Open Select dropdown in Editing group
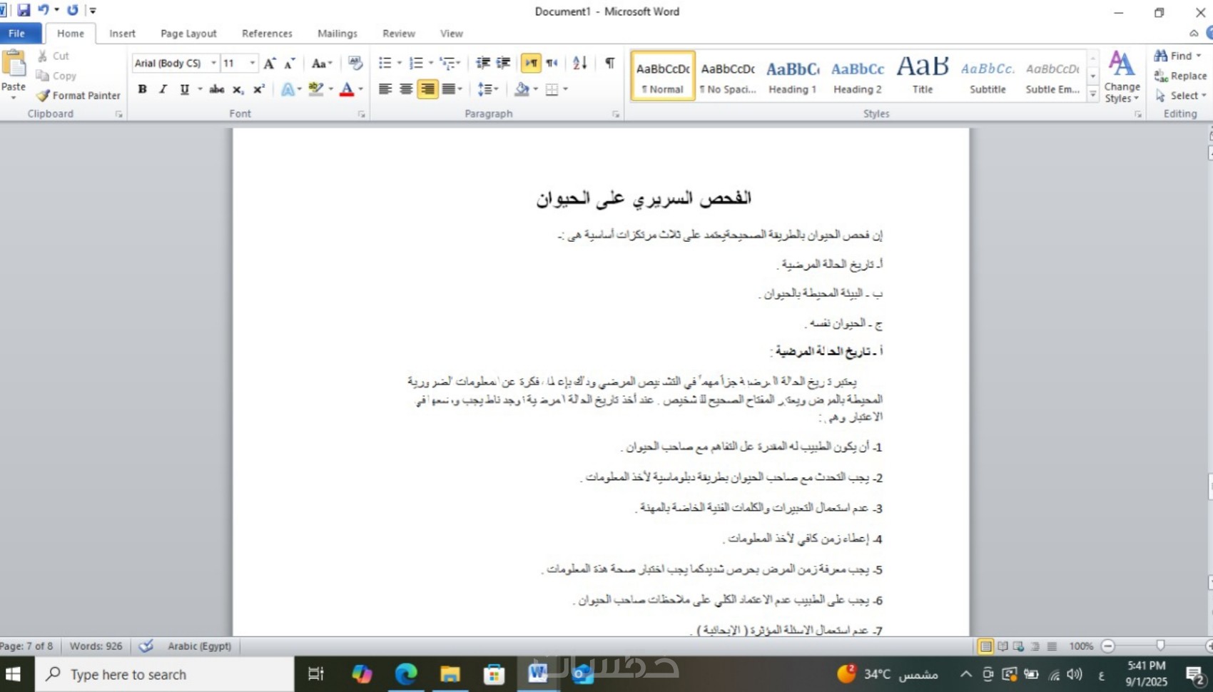Image resolution: width=1213 pixels, height=692 pixels. [1180, 96]
